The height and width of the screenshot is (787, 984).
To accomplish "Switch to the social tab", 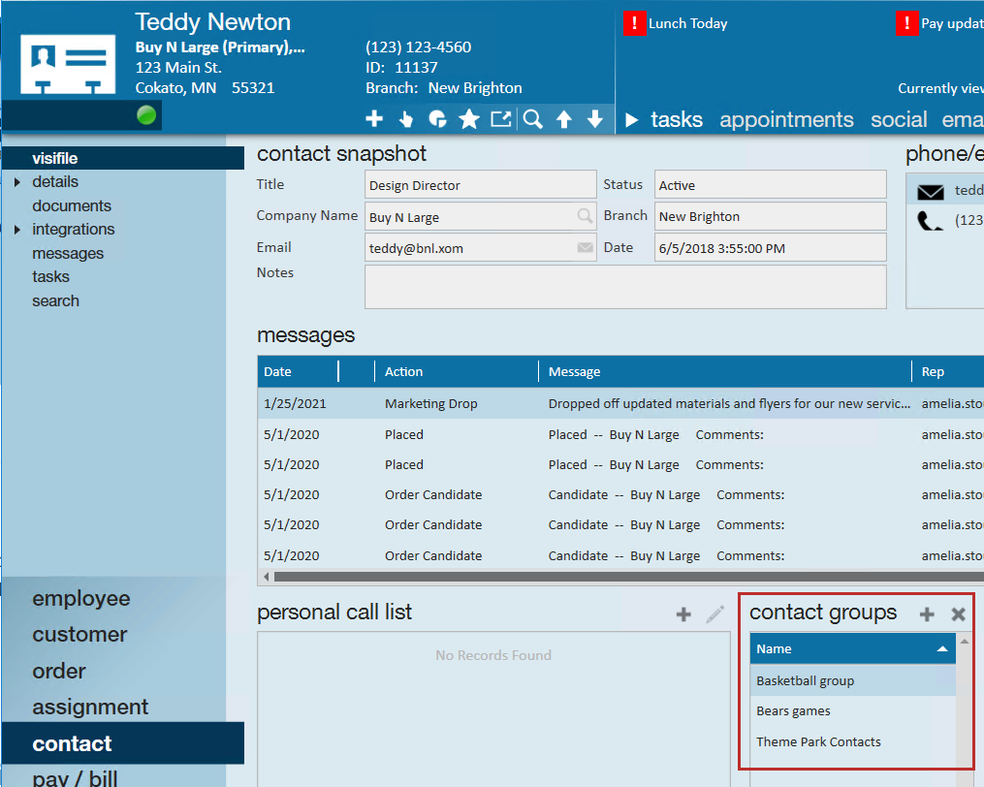I will 899,119.
